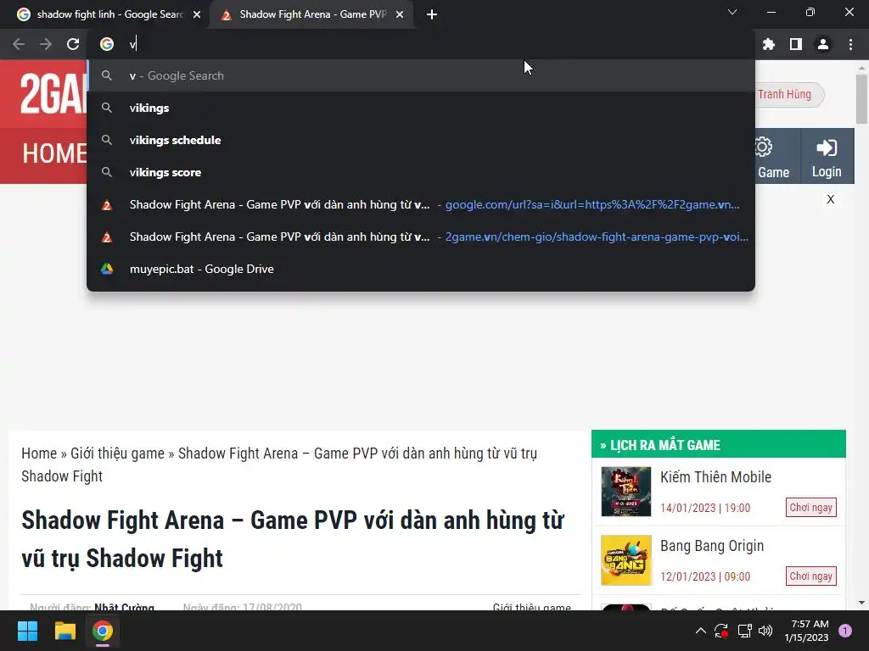Open the 'Kiếm Thiên Mobile' title link
The image size is (869, 651).
pos(715,476)
